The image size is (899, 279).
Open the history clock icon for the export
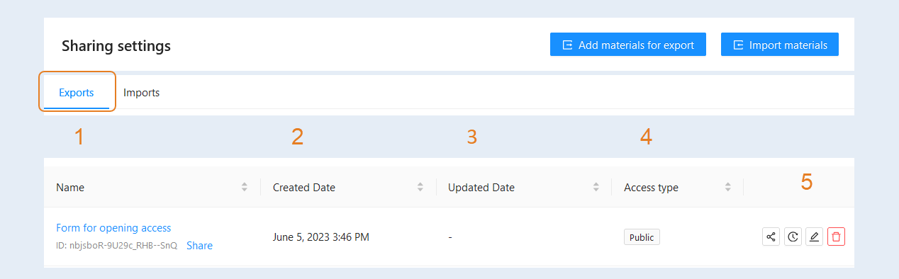793,237
